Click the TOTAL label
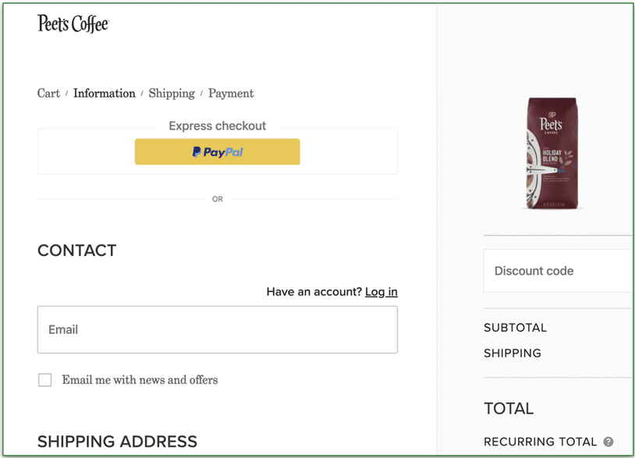635x458 pixels. [x=508, y=408]
